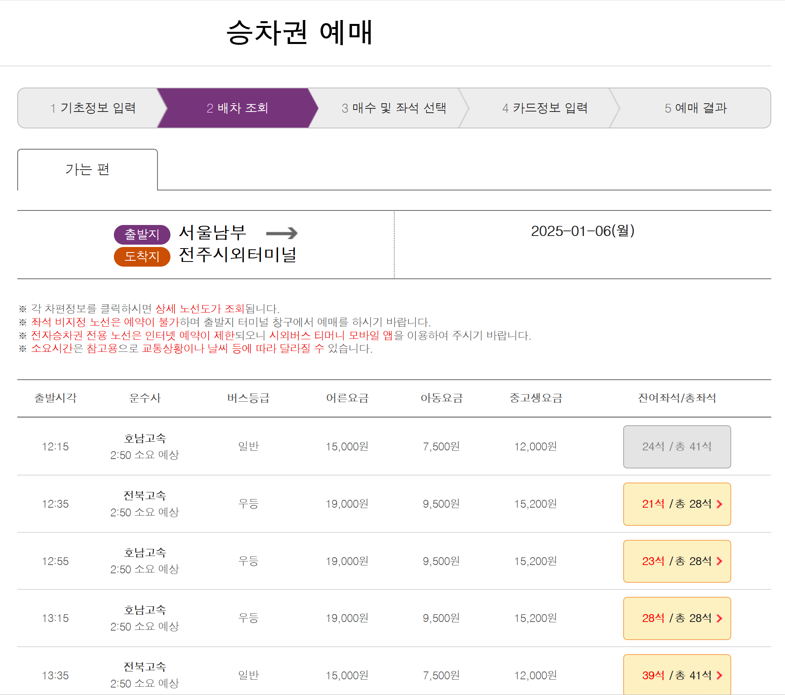Choose the 28석 / 총 28석 seat button
The height and width of the screenshot is (695, 785).
[x=677, y=618]
